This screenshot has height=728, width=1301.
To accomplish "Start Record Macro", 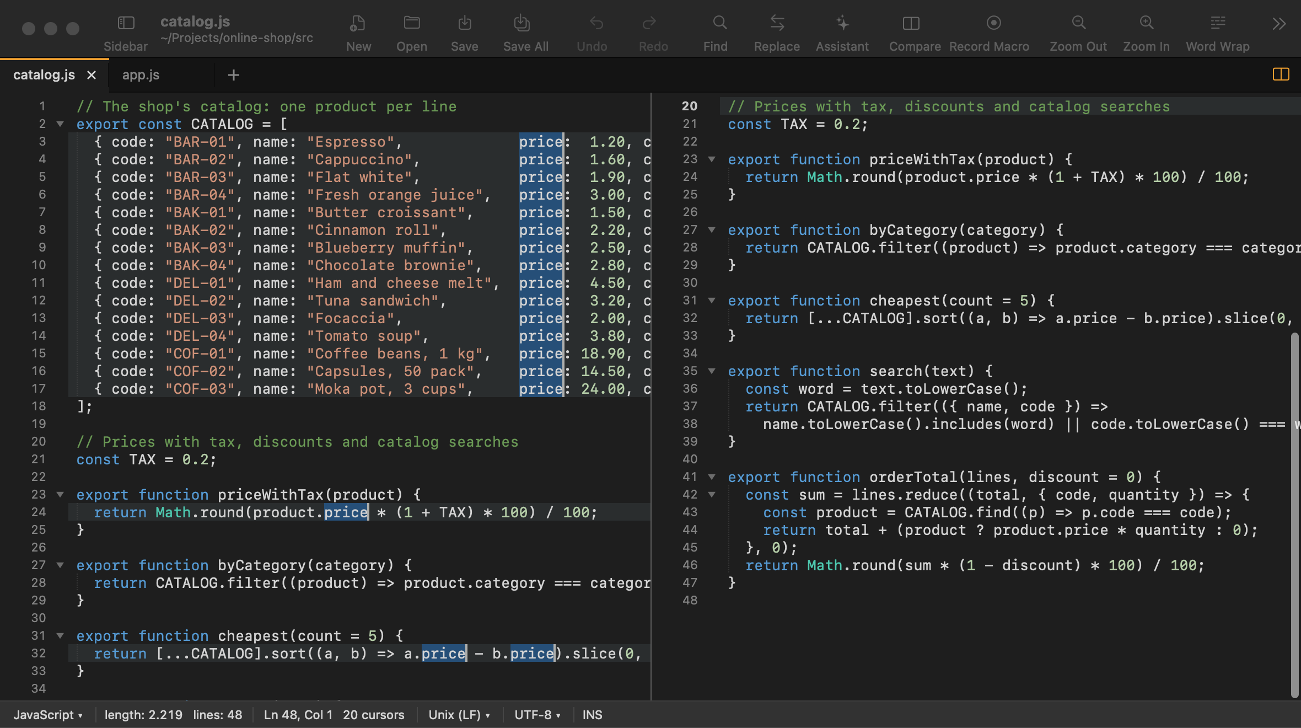I will (x=993, y=23).
